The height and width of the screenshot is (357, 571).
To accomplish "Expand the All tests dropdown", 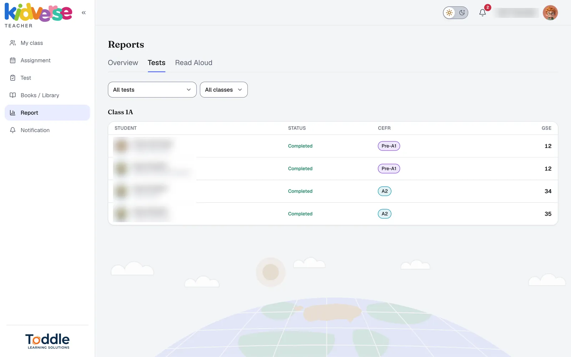I will [152, 90].
